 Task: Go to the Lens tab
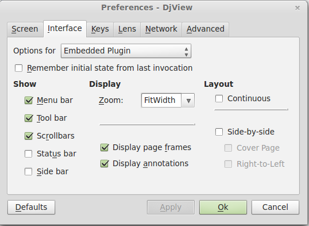click(x=127, y=29)
